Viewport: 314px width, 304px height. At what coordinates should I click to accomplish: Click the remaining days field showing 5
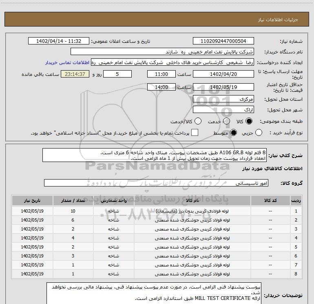(117, 74)
